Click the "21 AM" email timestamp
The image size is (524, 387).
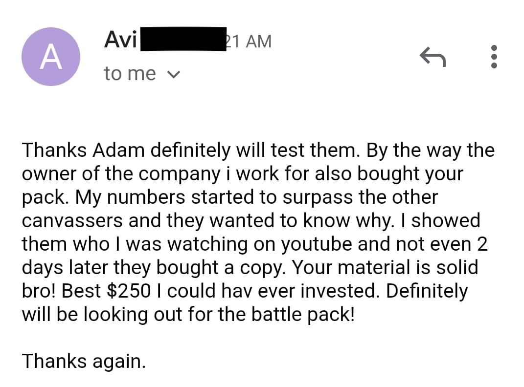click(x=249, y=42)
